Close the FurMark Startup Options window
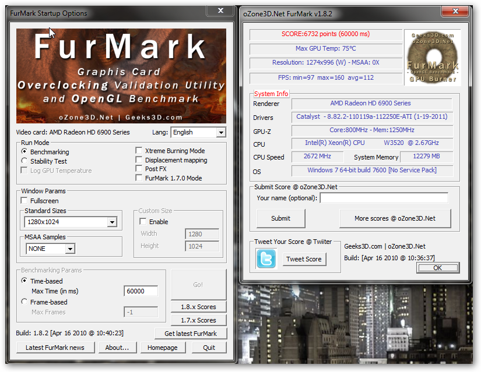 [220, 10]
